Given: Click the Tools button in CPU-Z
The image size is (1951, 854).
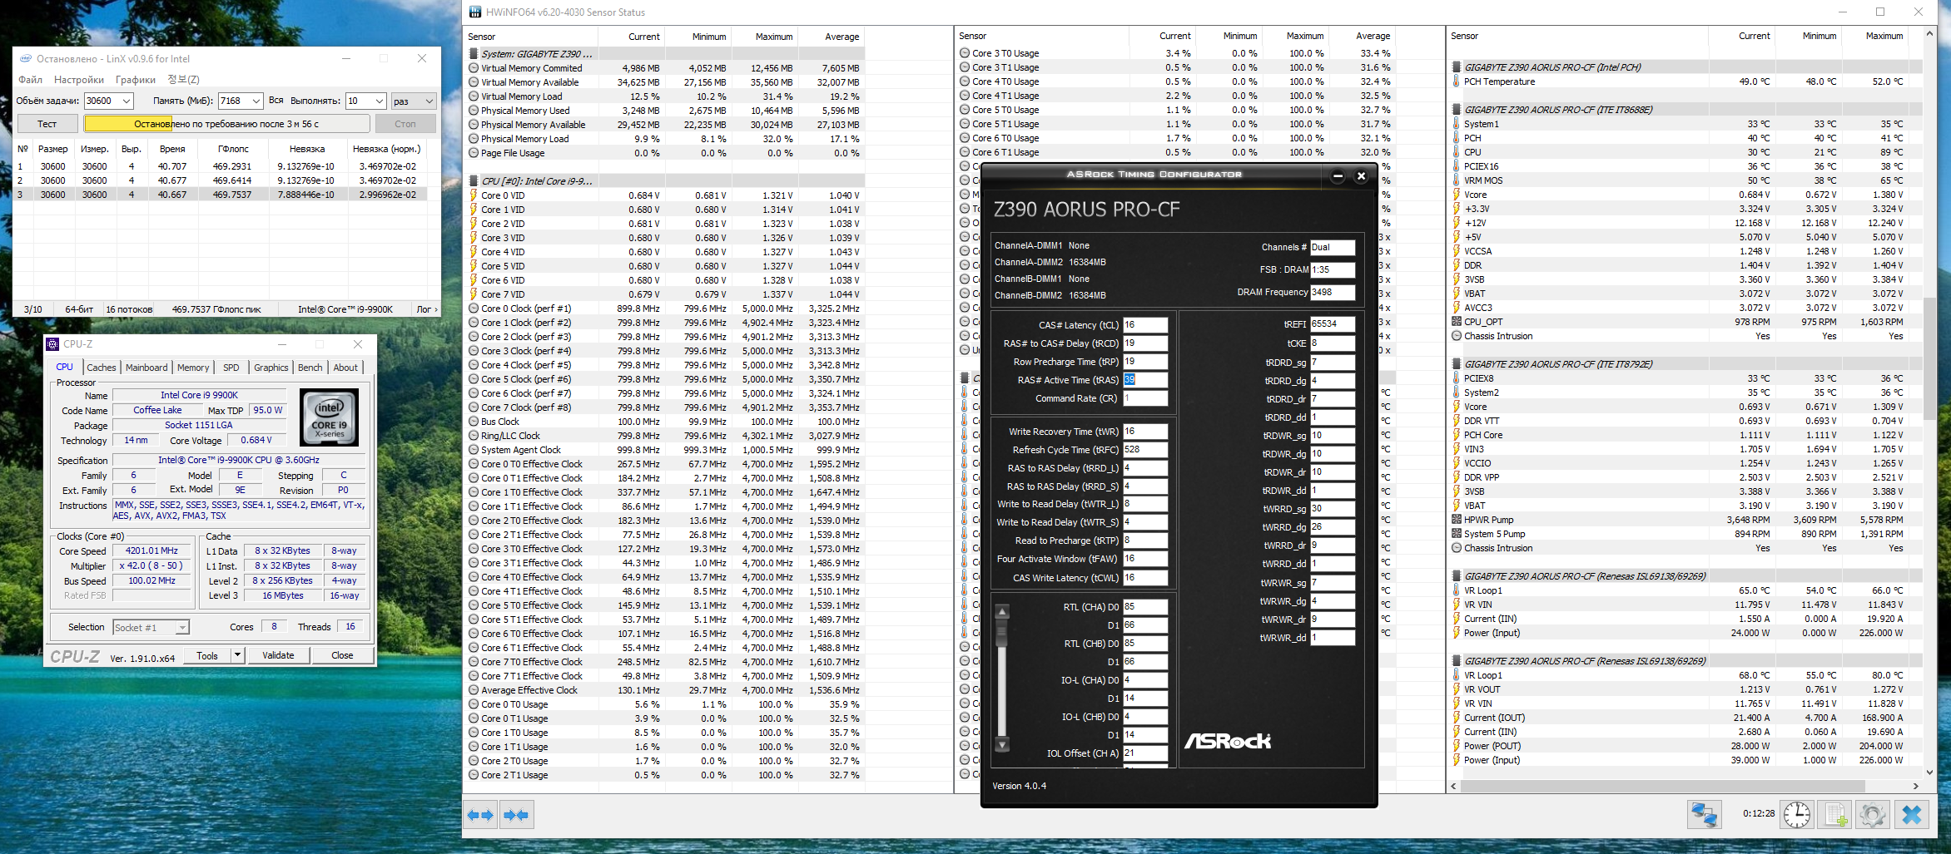Looking at the screenshot, I should coord(207,655).
